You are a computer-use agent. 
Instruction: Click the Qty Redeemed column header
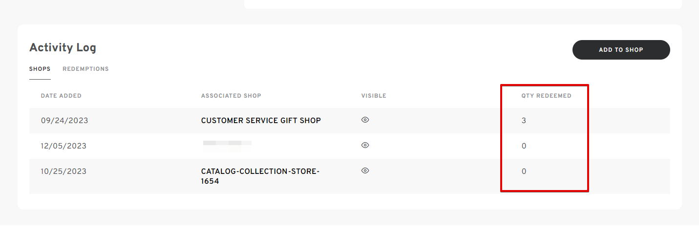[x=546, y=96]
